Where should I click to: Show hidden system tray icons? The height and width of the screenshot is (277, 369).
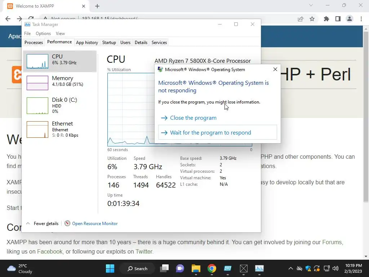[291, 268]
